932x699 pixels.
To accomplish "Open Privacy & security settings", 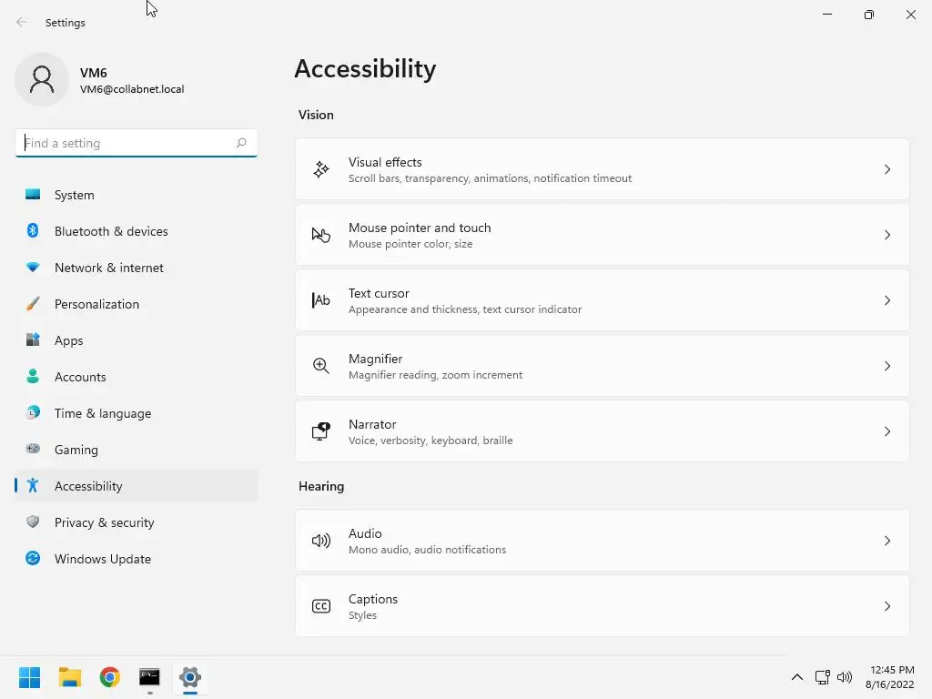I will [x=104, y=522].
